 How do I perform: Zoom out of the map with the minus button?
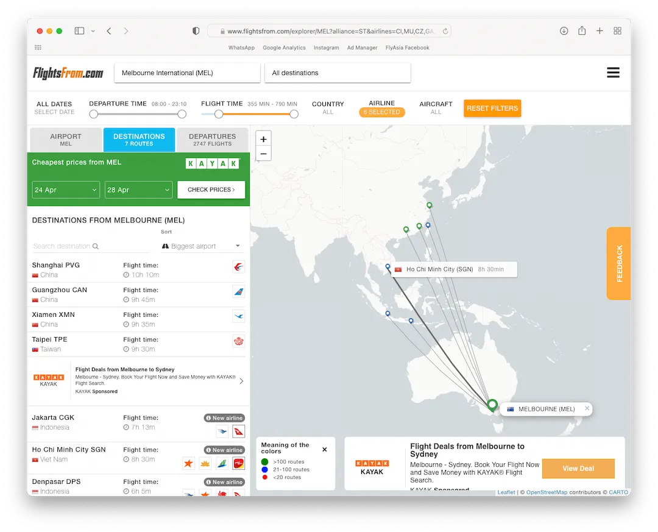263,154
